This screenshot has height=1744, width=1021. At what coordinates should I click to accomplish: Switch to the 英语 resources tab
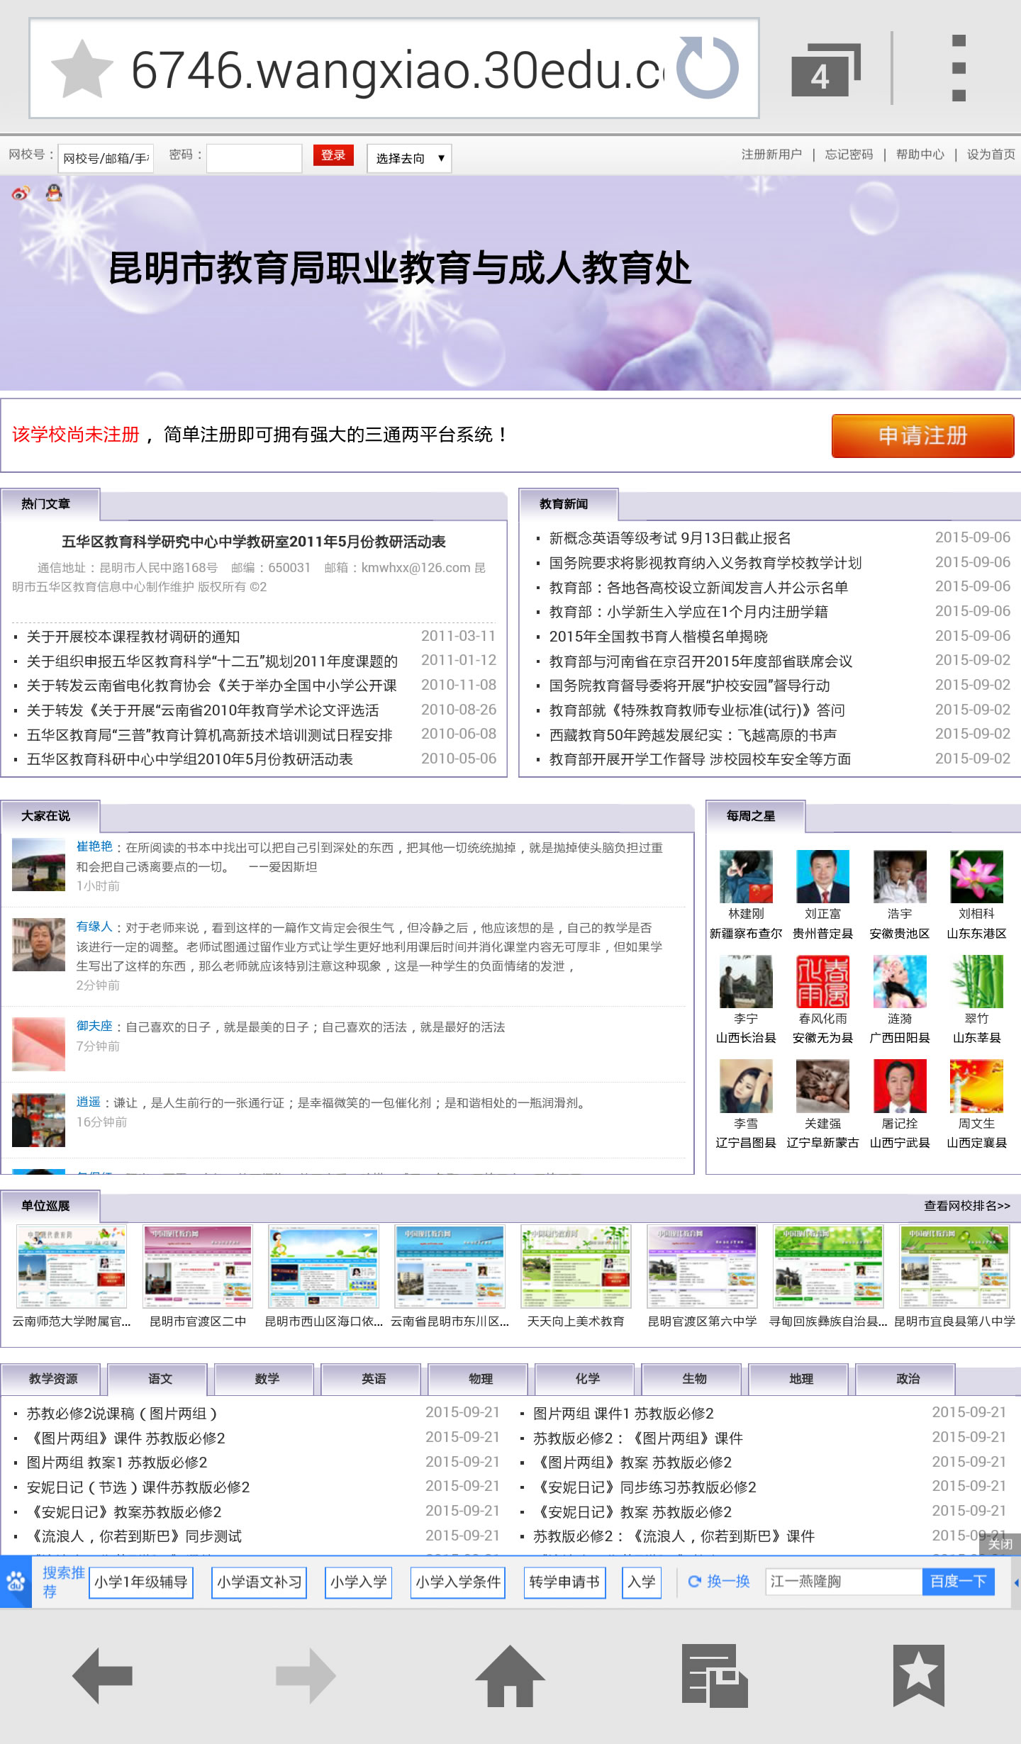click(x=374, y=1379)
